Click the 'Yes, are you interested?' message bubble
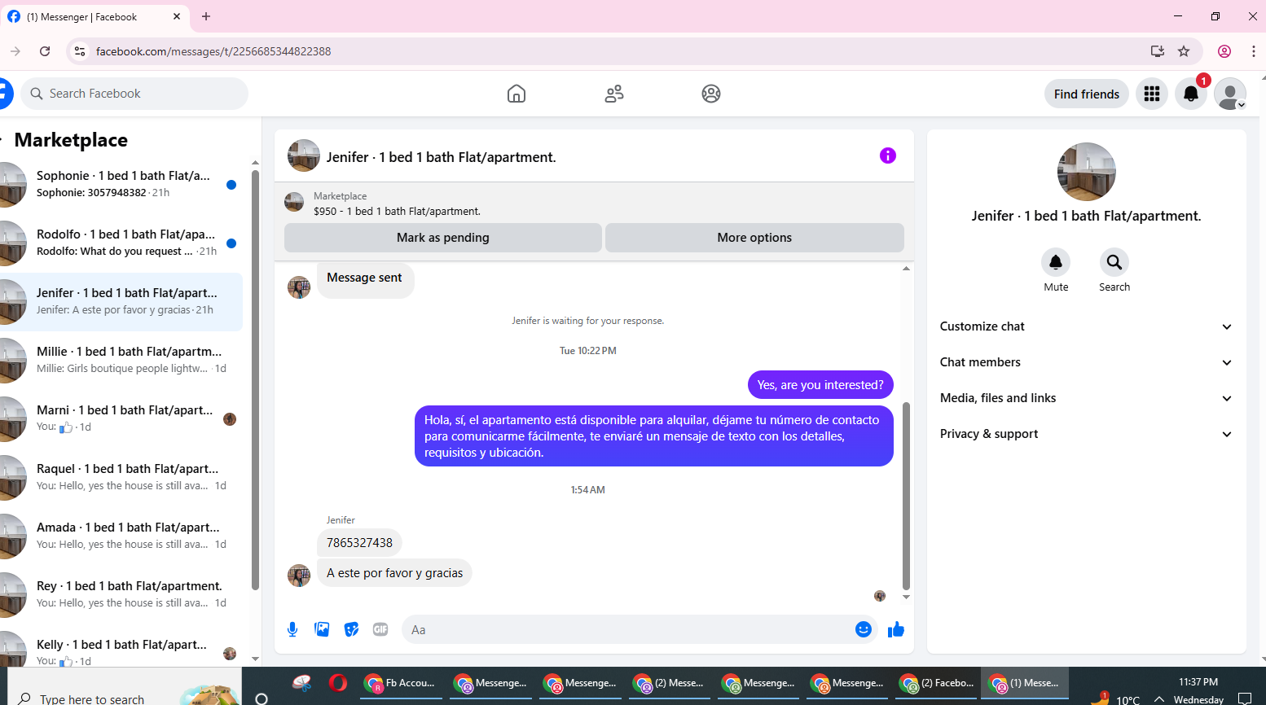1266x705 pixels. click(x=820, y=385)
